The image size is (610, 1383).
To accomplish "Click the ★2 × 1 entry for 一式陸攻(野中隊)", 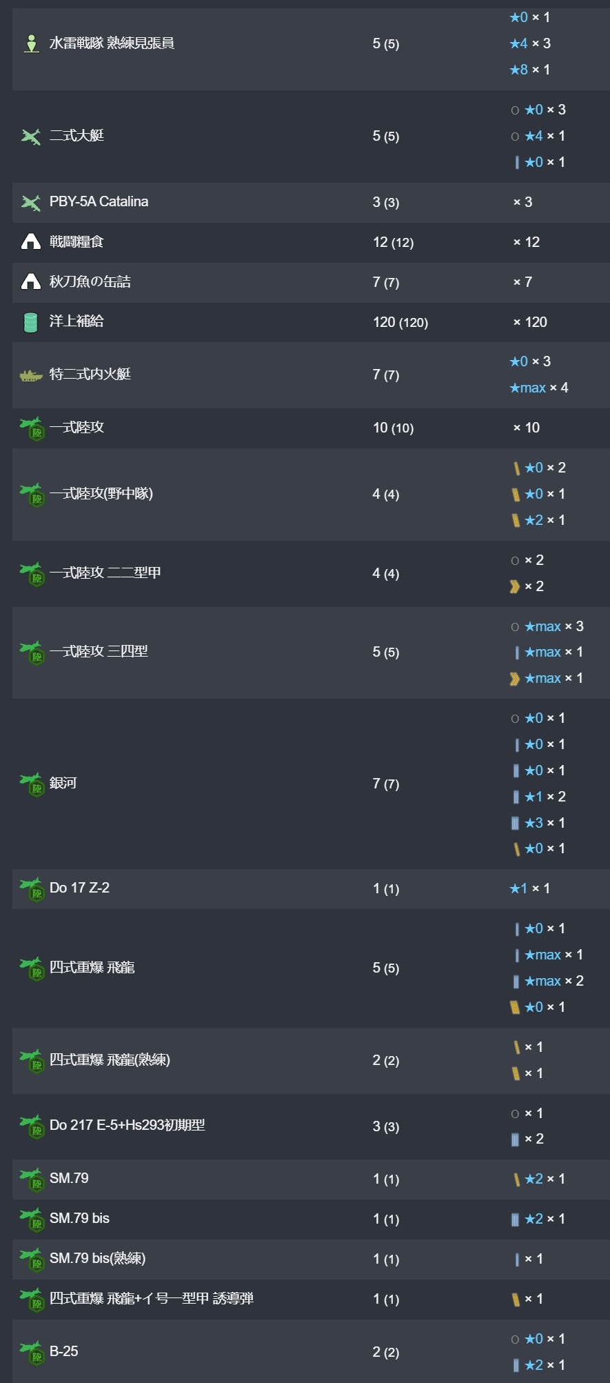I will pos(538,520).
